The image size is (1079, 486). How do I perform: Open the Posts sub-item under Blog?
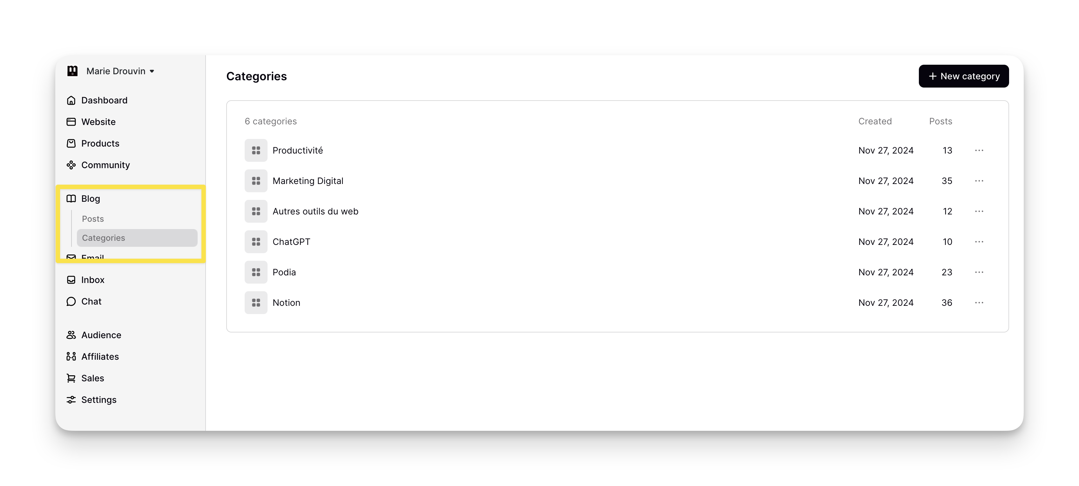coord(92,219)
